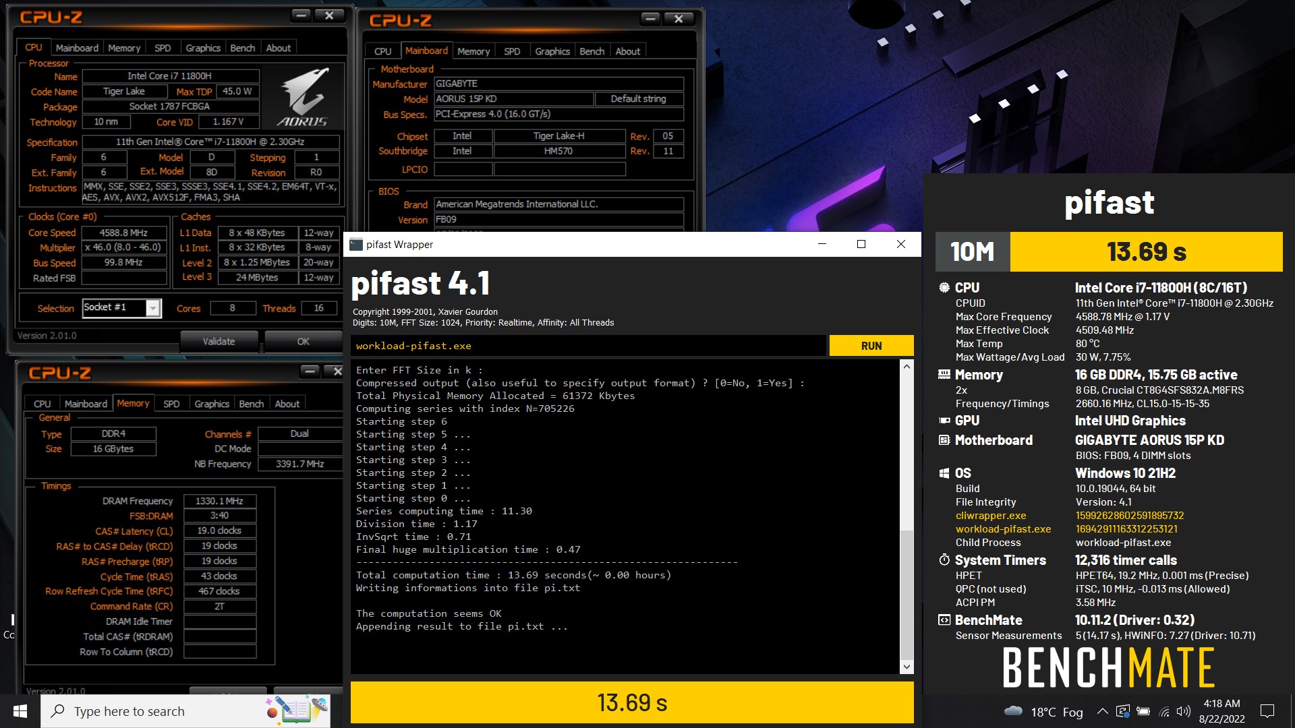This screenshot has width=1295, height=728.
Task: Click the Threads 16 value box
Action: pyautogui.click(x=318, y=308)
